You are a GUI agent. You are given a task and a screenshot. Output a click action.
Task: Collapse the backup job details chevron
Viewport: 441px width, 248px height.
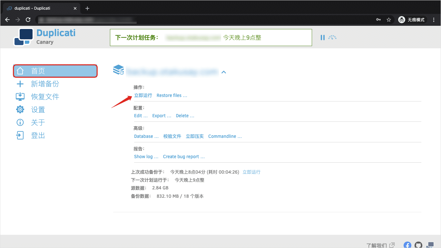point(224,72)
